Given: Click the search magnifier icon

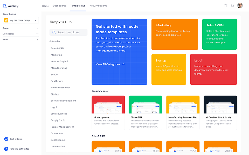Looking at the screenshot, I should [54, 32].
